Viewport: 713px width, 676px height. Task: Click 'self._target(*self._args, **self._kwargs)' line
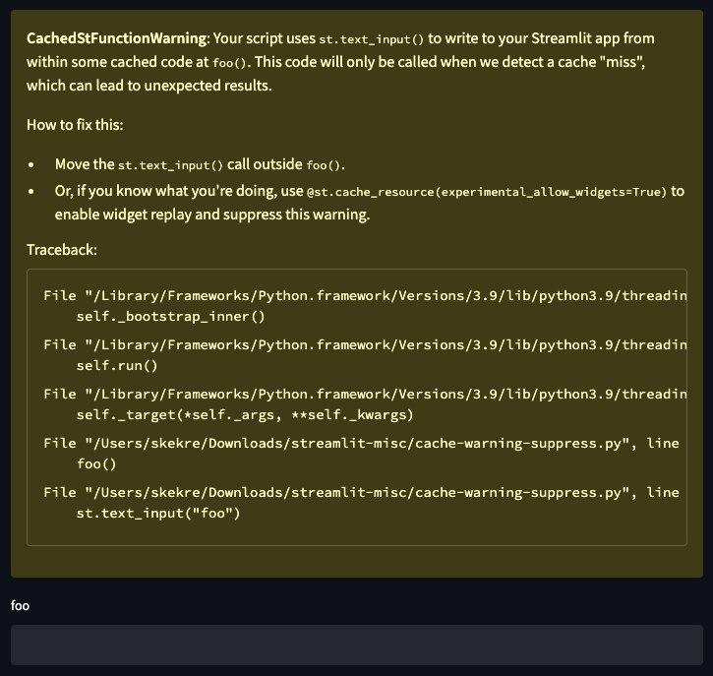(x=245, y=415)
